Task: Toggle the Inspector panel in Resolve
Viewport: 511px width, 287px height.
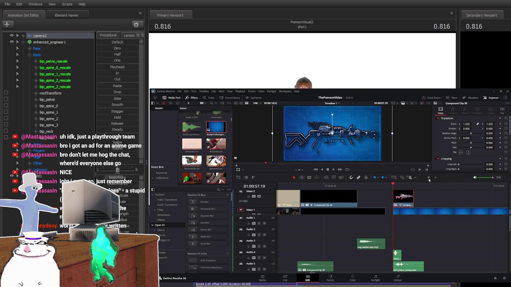Action: [491, 98]
